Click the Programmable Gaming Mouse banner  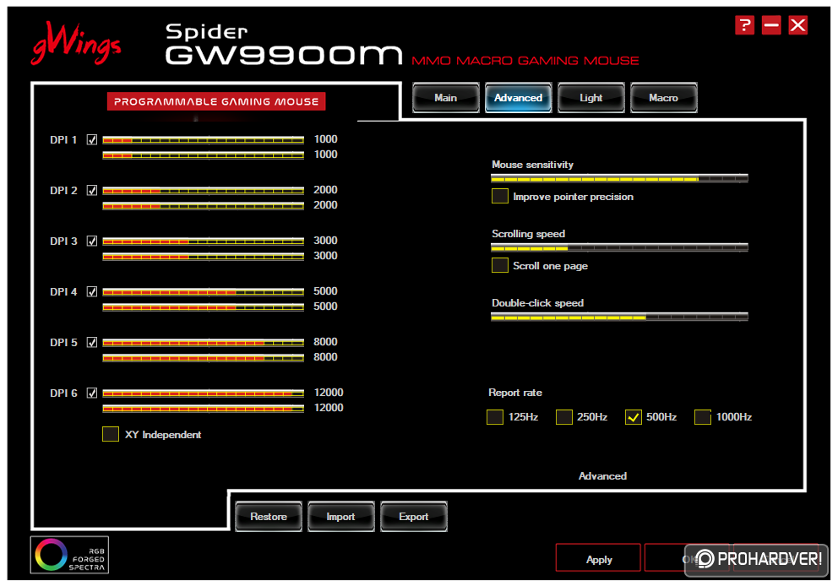tap(216, 101)
